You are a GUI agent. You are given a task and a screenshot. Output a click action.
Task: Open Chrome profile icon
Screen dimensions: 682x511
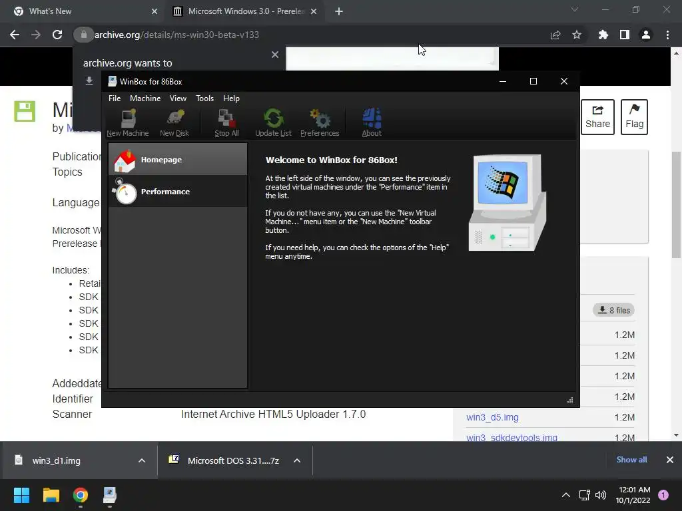(646, 35)
